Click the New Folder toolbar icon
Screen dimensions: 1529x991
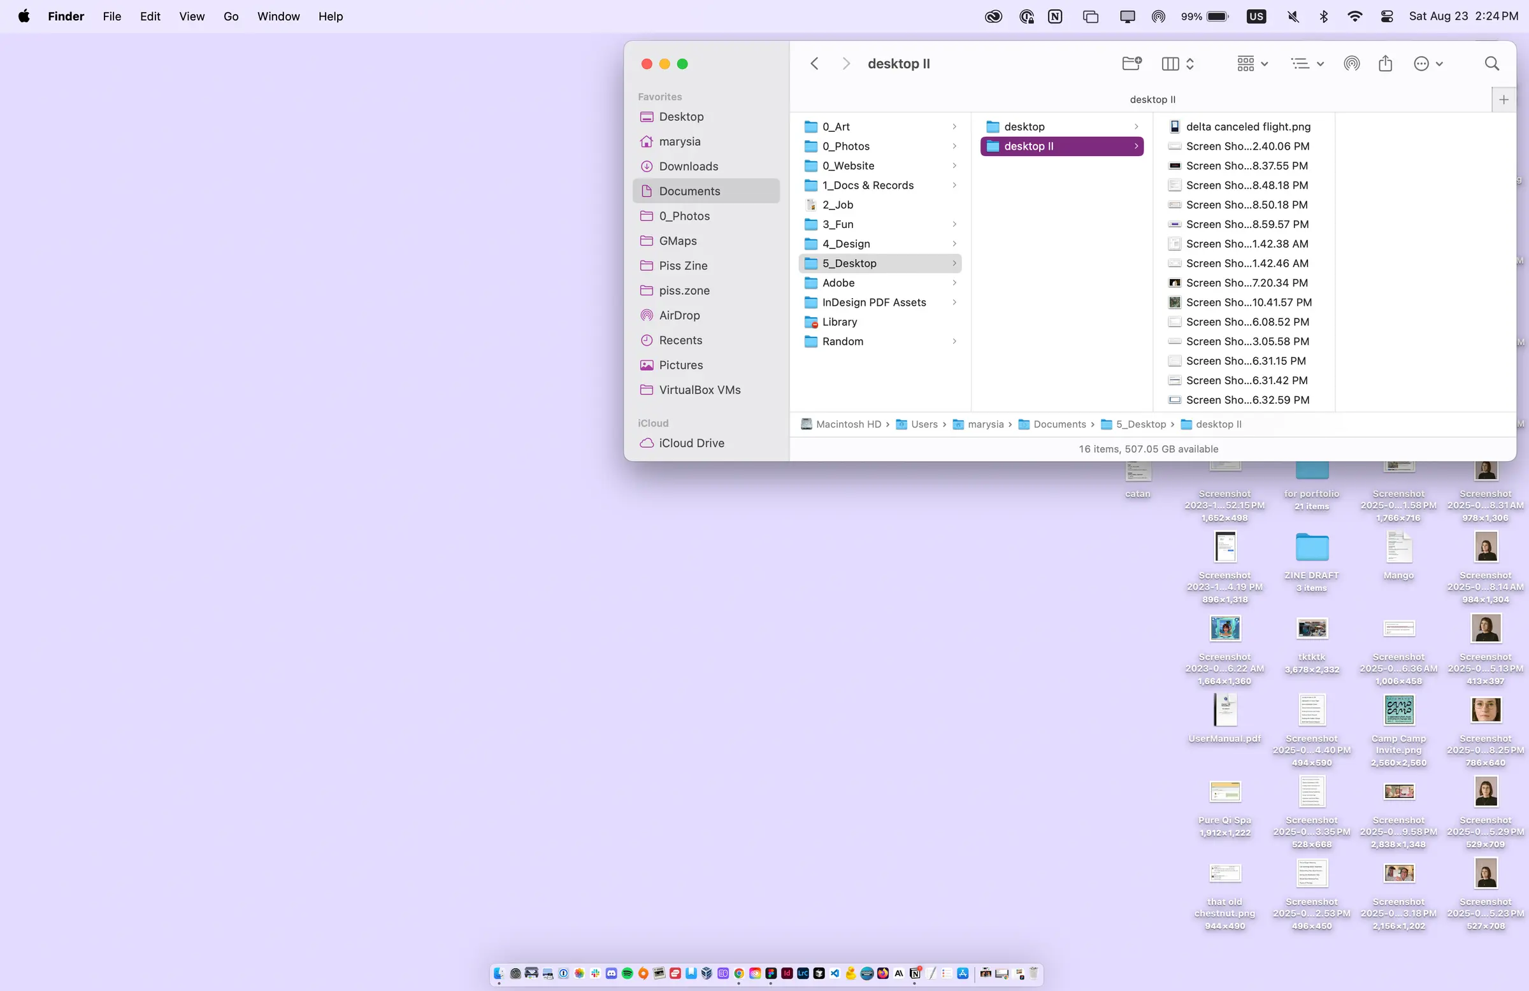point(1131,64)
